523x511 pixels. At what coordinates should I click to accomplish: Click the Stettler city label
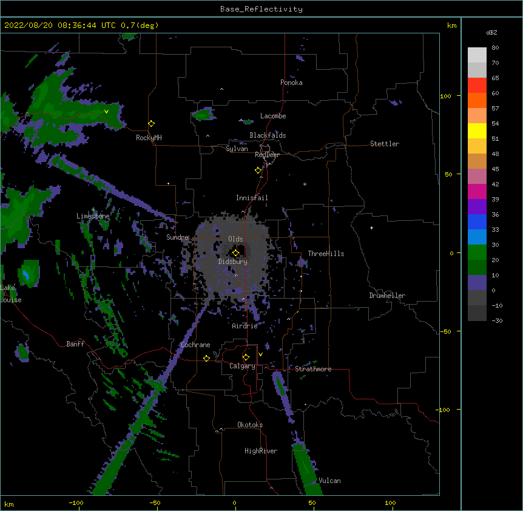tap(385, 144)
